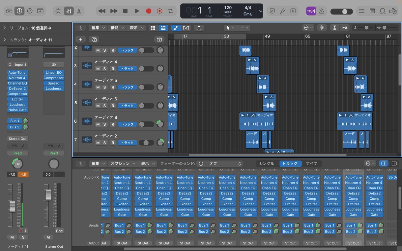The height and width of the screenshot is (251, 402).
Task: Expand the トラック オーディオ 11 section
Action: 5,40
